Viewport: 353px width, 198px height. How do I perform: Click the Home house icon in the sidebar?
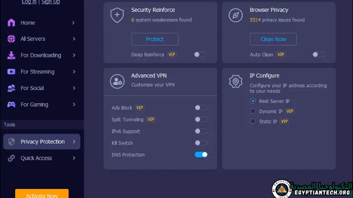pyautogui.click(x=11, y=23)
